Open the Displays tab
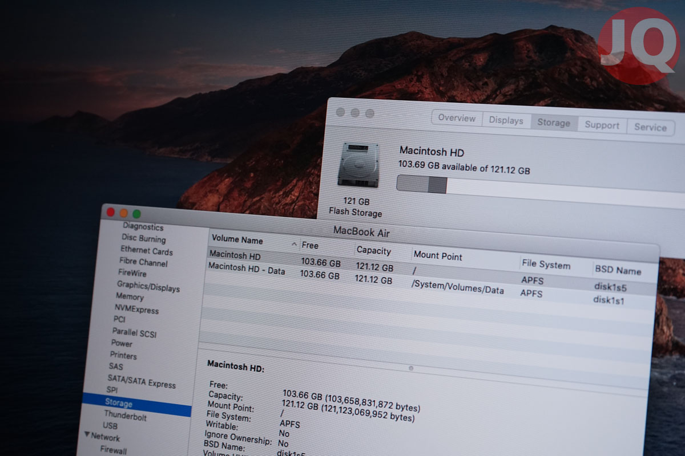Screen dimensions: 685x456 (x=506, y=120)
